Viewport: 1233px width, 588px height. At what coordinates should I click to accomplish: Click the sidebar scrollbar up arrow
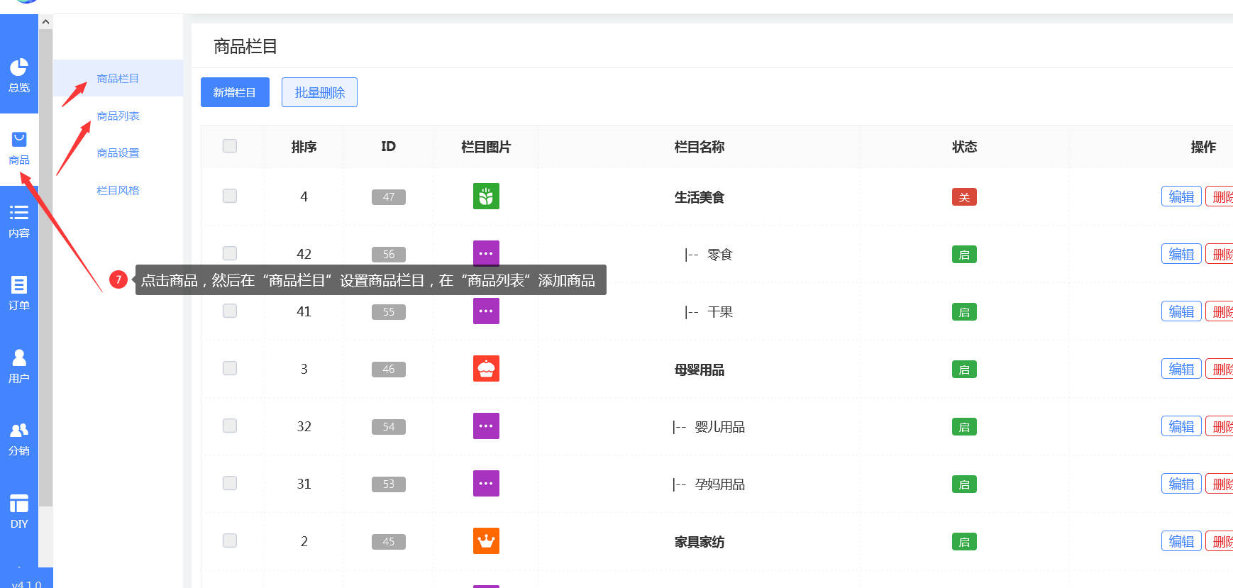tap(45, 22)
